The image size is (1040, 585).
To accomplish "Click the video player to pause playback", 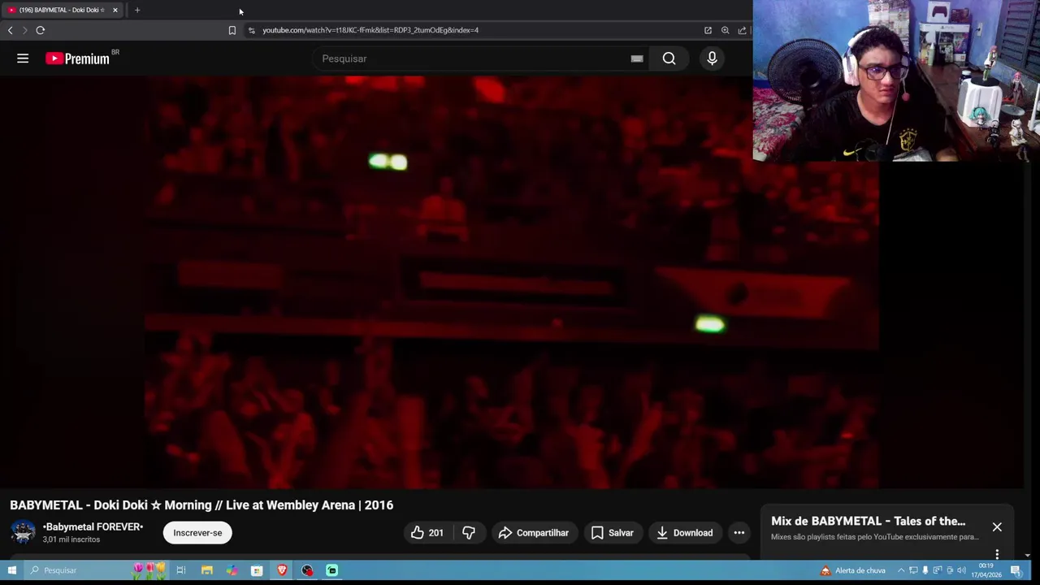I will point(512,282).
